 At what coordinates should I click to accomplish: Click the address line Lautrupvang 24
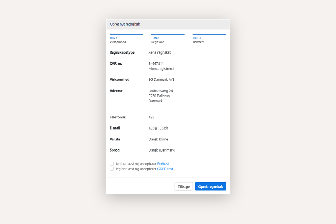pos(161,91)
